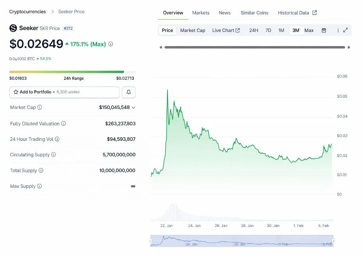Click the Max Supply info icon
The height and width of the screenshot is (256, 362).
pyautogui.click(x=40, y=186)
